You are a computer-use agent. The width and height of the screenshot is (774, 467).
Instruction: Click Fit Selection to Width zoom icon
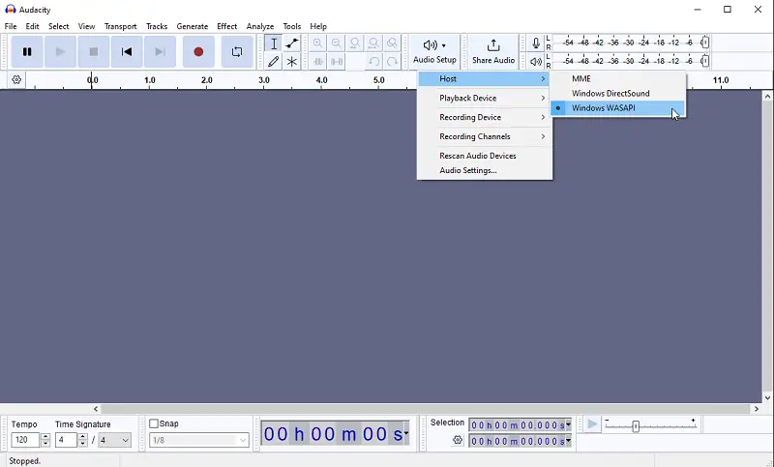[x=355, y=44]
